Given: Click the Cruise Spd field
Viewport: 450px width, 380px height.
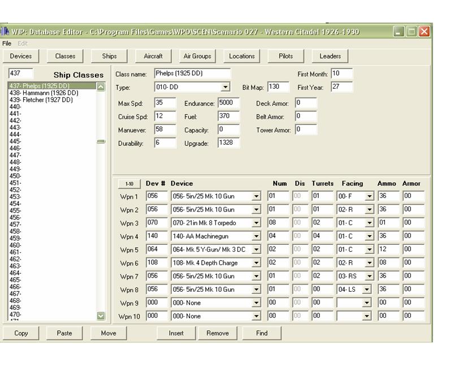Looking at the screenshot, I should pos(165,116).
